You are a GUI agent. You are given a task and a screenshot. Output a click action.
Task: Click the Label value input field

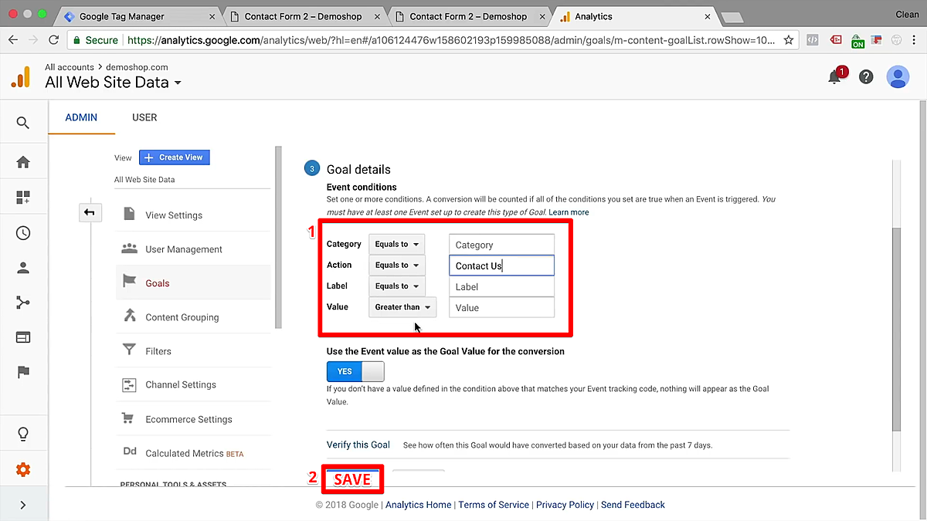pyautogui.click(x=502, y=286)
